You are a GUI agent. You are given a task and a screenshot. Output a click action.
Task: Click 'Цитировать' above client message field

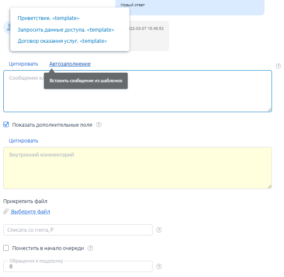pyautogui.click(x=24, y=64)
